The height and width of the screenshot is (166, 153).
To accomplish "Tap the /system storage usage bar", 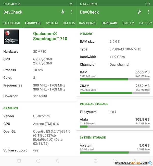I will pos(115,152).
